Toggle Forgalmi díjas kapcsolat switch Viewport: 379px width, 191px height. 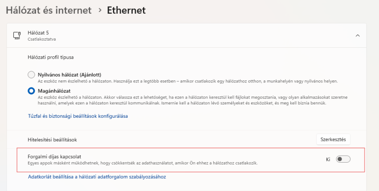pos(343,159)
